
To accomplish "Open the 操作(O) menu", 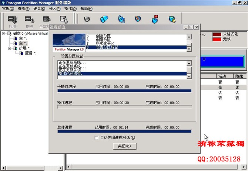I will pyautogui.click(x=70, y=8).
